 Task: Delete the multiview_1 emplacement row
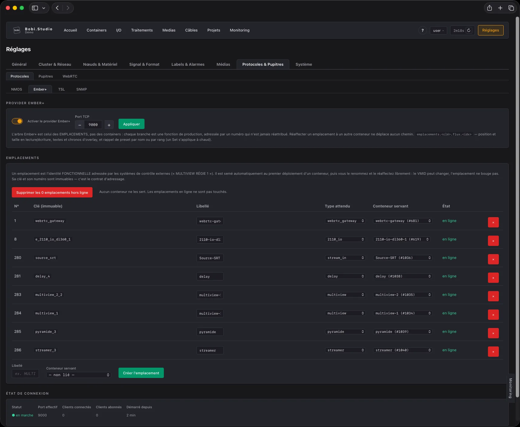(493, 315)
